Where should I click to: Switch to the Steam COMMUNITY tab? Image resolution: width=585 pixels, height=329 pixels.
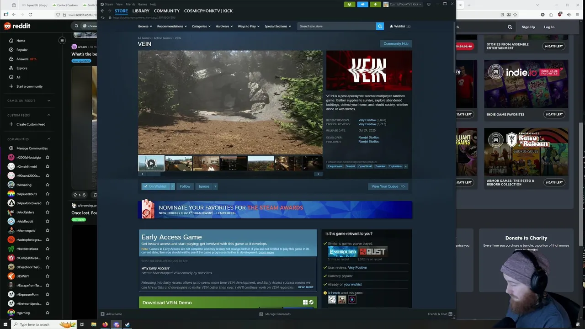[167, 11]
